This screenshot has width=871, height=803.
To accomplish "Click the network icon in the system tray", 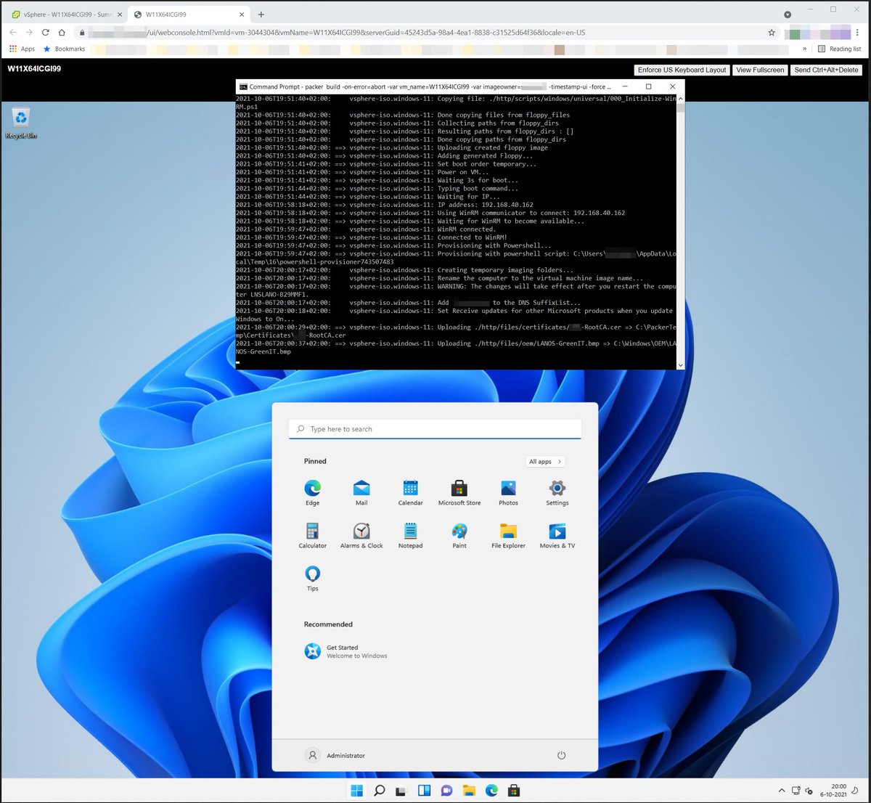I will click(x=796, y=791).
